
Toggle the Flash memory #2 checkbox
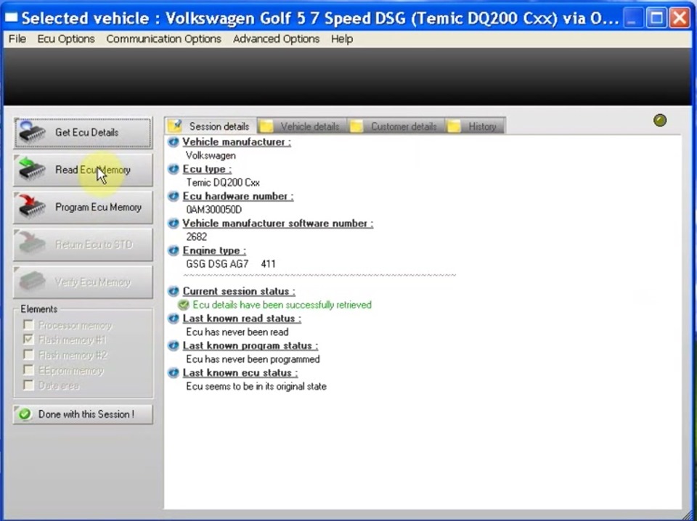28,354
